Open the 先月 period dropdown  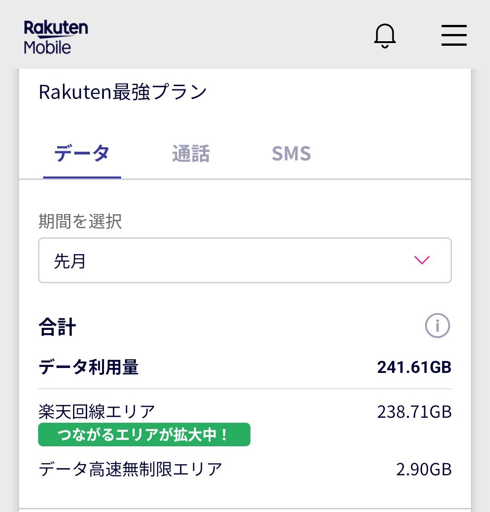click(x=245, y=261)
